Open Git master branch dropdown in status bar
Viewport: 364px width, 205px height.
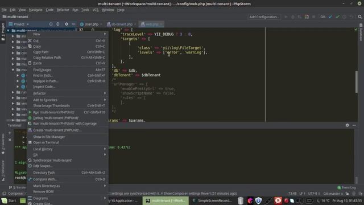click(x=333, y=194)
